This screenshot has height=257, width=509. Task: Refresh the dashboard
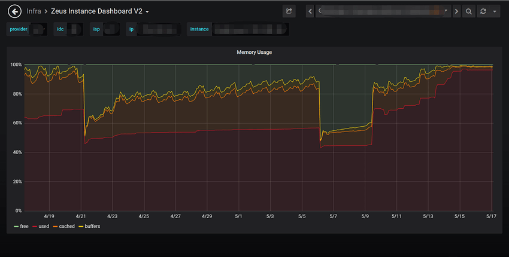click(x=483, y=11)
